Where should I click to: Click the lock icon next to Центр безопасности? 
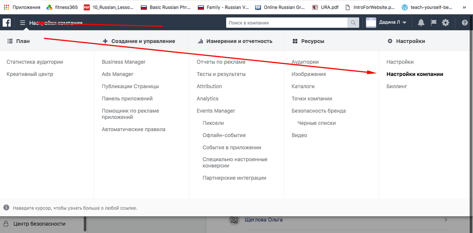6,224
